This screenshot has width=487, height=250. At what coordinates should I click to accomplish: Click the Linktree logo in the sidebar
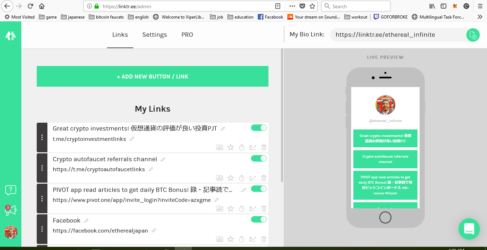11,35
